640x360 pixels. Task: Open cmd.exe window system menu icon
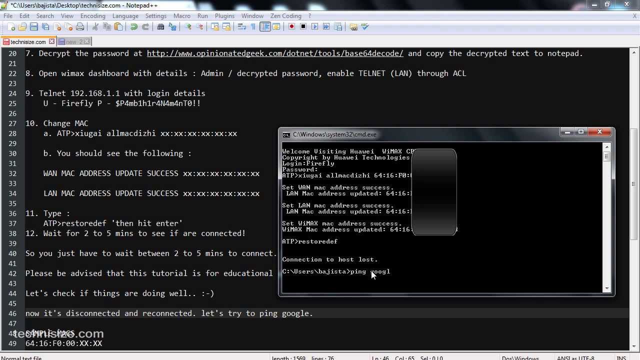(286, 134)
